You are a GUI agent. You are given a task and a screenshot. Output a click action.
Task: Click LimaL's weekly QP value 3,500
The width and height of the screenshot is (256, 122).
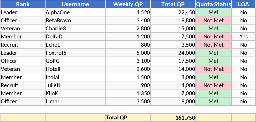128,101
